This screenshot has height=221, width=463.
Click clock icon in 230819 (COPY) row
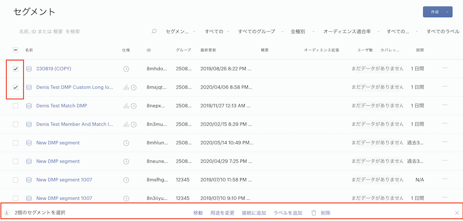tap(126, 69)
